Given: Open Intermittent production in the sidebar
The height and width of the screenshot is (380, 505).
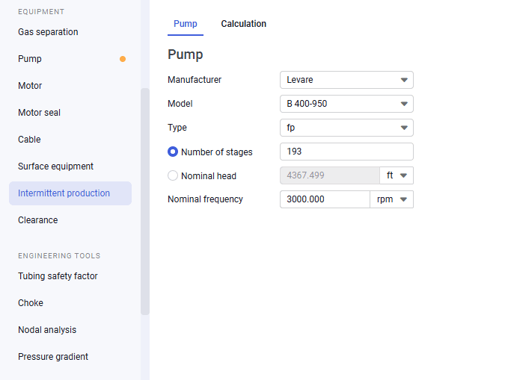Looking at the screenshot, I should tap(70, 193).
